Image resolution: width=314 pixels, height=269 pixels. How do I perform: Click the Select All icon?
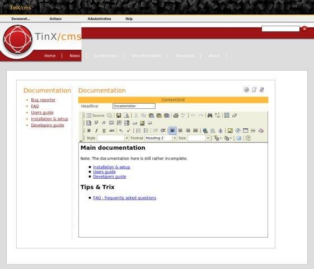click(227, 115)
